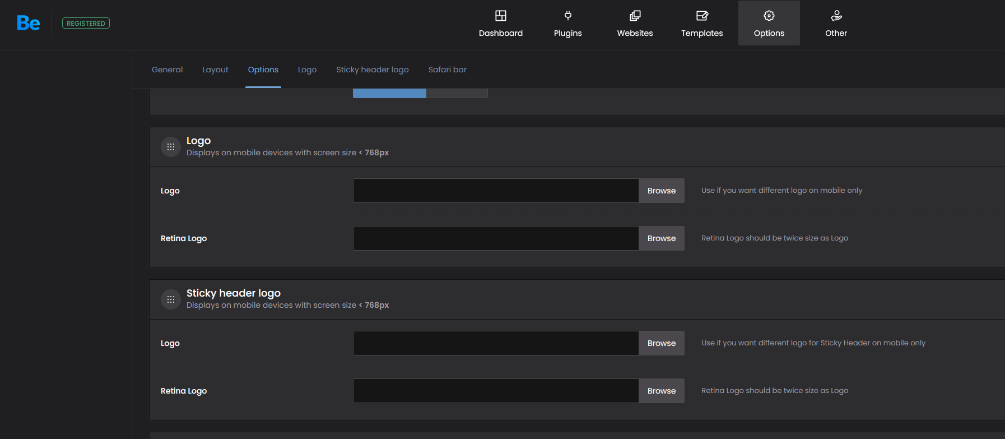
Task: Switch to the General tab
Action: point(167,70)
